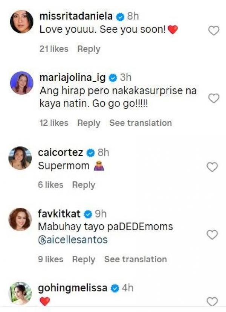The width and height of the screenshot is (226, 312).
Task: See translation of mariajolina_ig's comment
Action: [140, 123]
